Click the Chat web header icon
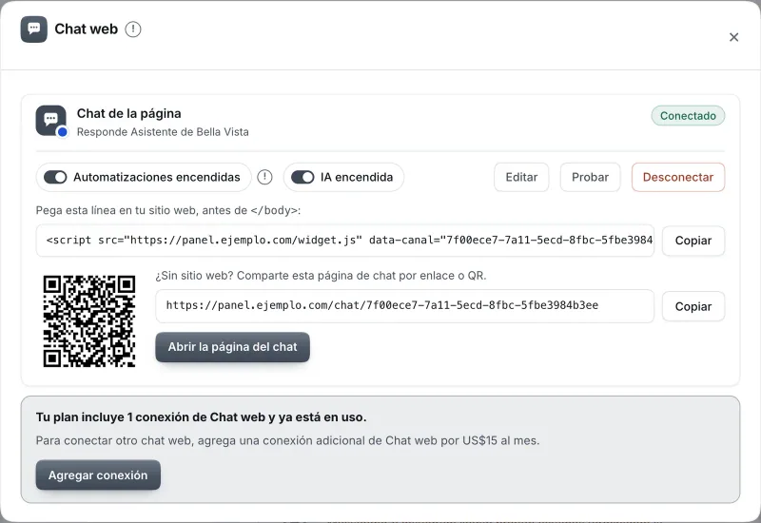The image size is (761, 523). point(34,29)
